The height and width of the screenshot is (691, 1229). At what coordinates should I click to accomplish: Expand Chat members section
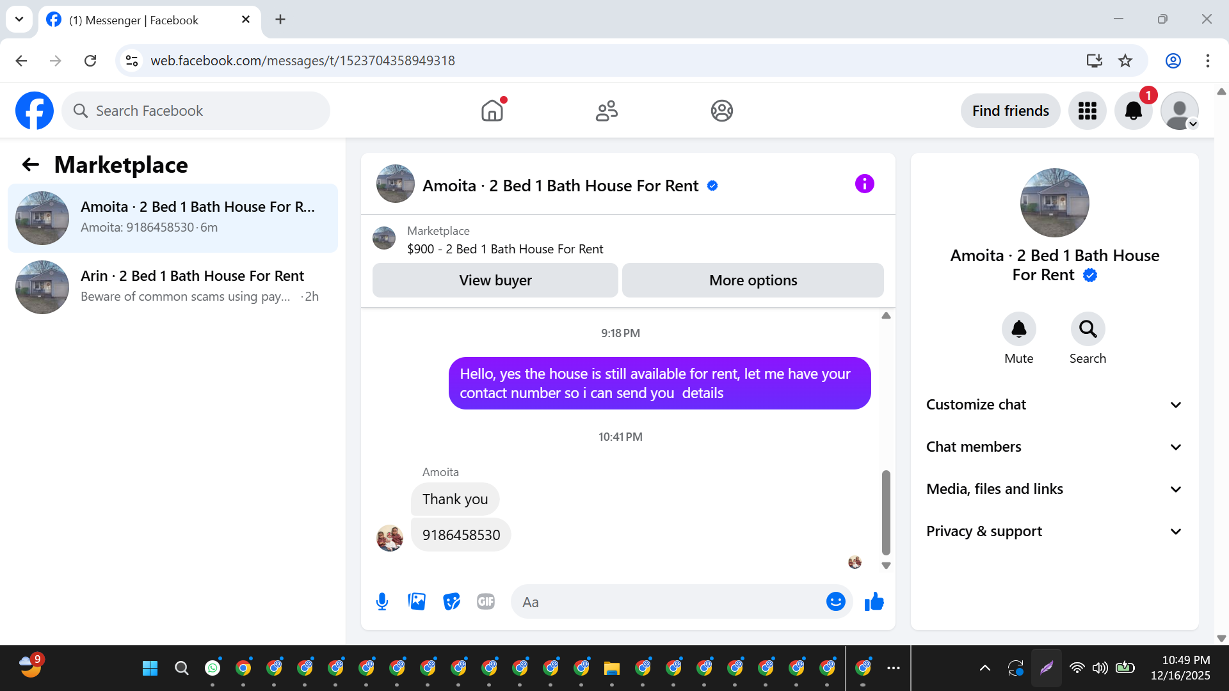pyautogui.click(x=1054, y=447)
